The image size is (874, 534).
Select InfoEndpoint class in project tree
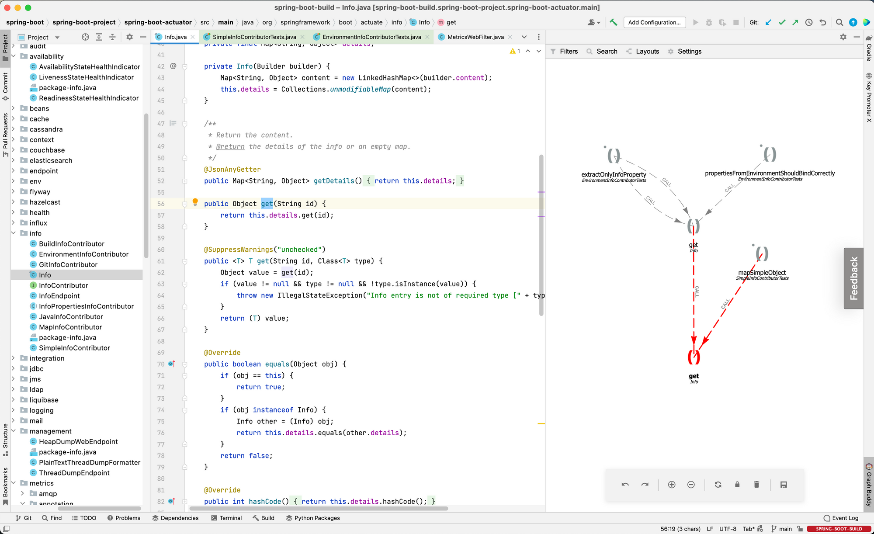pos(59,296)
